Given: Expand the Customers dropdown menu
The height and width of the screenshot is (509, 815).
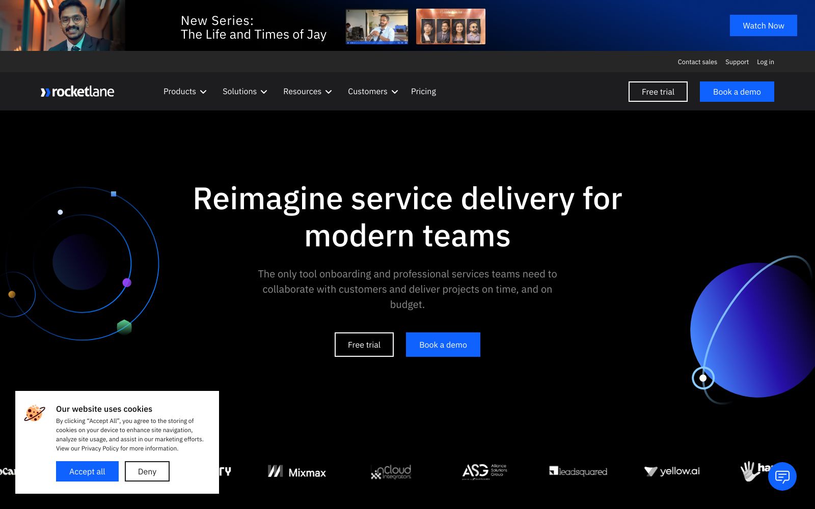Looking at the screenshot, I should click(372, 92).
